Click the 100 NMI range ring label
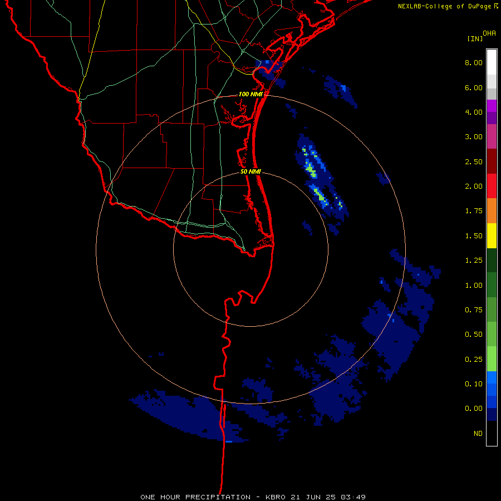The image size is (501, 501). click(x=250, y=94)
